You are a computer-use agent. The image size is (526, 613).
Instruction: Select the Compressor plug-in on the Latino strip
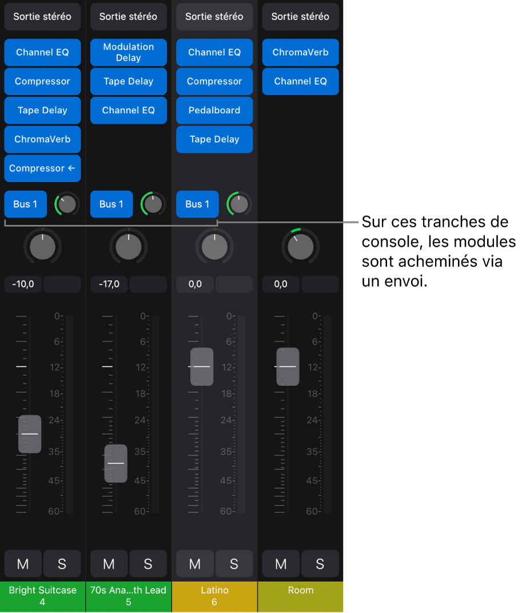tap(214, 81)
